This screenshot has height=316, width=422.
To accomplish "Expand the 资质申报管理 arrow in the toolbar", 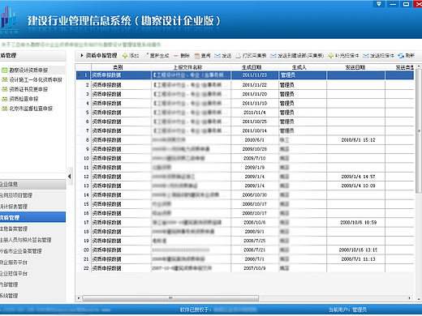I will pyautogui.click(x=82, y=56).
